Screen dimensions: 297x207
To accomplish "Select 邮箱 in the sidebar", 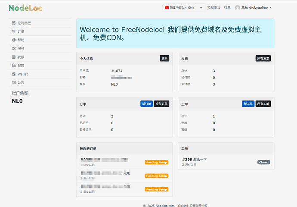I will coord(40,66).
